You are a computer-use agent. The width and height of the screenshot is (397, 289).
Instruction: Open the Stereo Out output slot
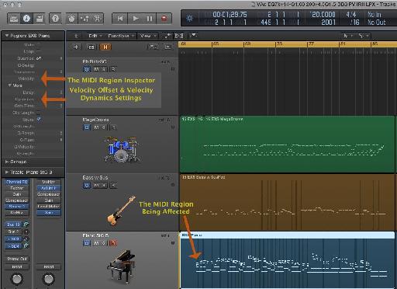[17, 259]
